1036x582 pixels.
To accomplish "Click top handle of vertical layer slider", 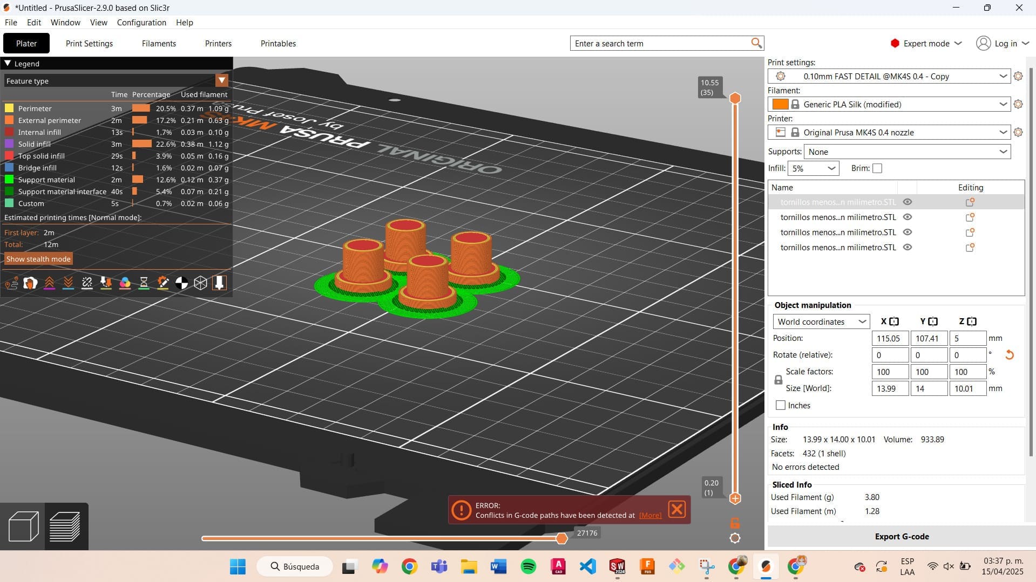I will coord(735,98).
